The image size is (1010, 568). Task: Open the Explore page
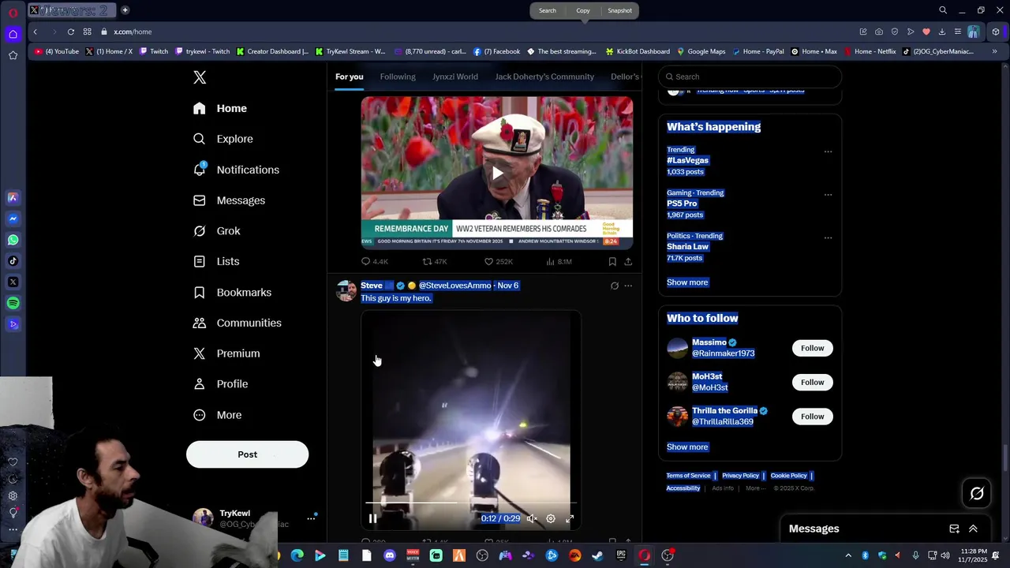tap(224, 139)
